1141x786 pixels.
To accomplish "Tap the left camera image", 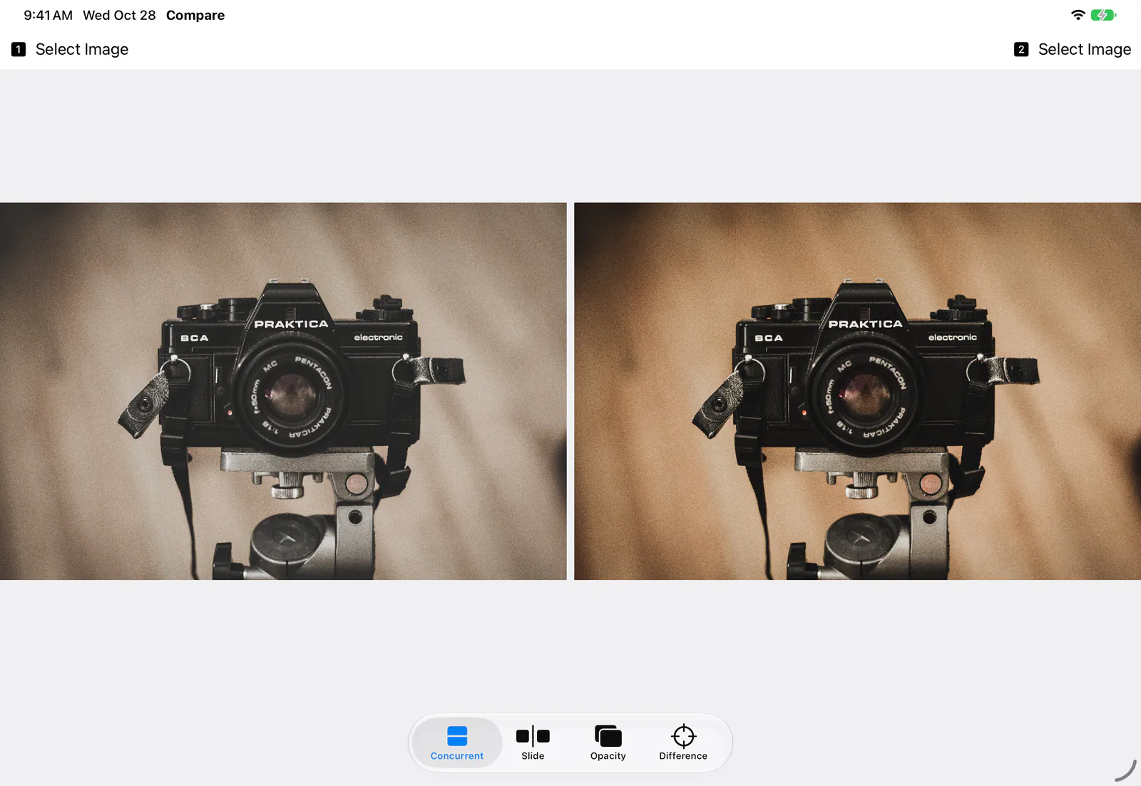I will pyautogui.click(x=283, y=391).
